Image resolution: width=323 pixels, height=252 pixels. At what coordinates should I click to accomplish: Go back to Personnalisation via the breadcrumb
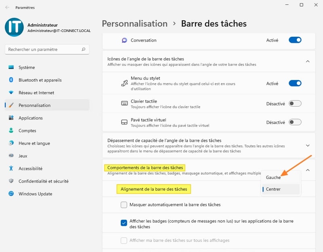(134, 24)
